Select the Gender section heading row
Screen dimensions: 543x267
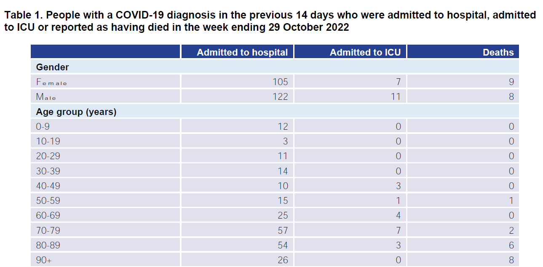pos(275,67)
